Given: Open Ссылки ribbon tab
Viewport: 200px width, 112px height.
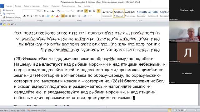Looking at the screenshot, I should (45, 6).
